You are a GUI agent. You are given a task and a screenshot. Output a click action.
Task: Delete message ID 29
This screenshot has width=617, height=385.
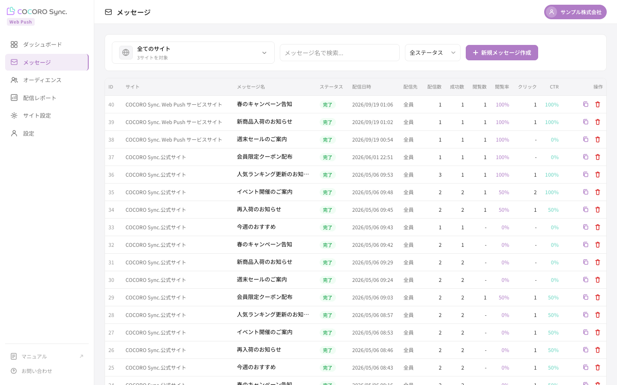point(598,297)
